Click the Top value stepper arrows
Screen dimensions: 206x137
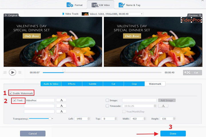116,119
